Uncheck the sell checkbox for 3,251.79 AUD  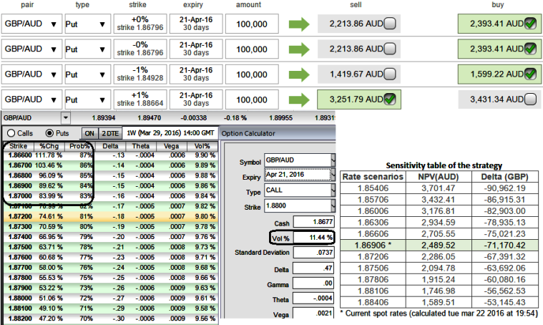click(389, 100)
